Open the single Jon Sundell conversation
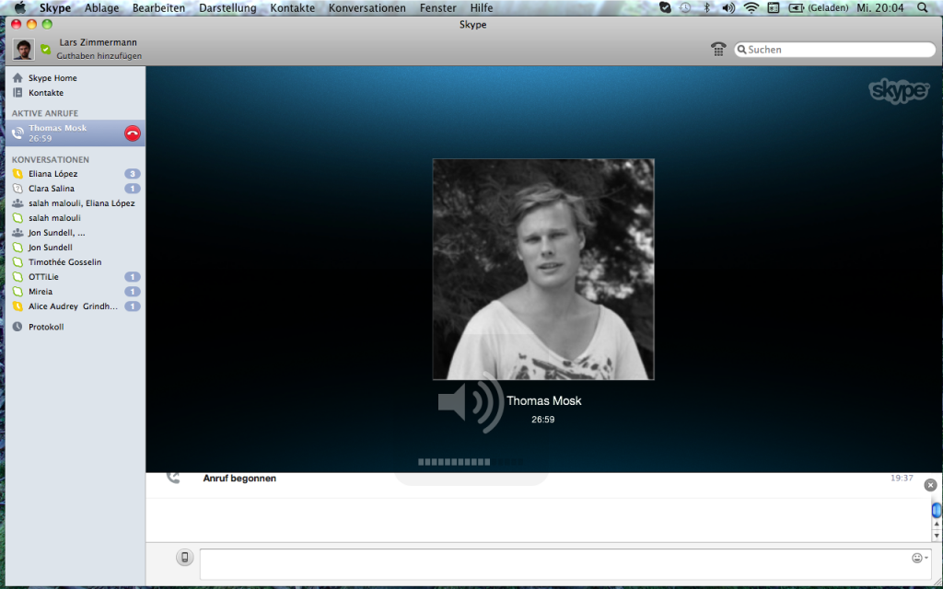 coord(76,247)
